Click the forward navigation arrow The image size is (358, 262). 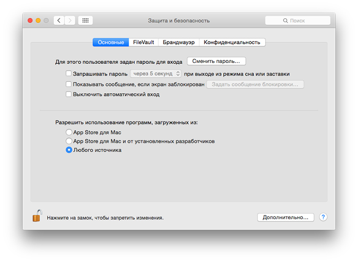coord(70,21)
